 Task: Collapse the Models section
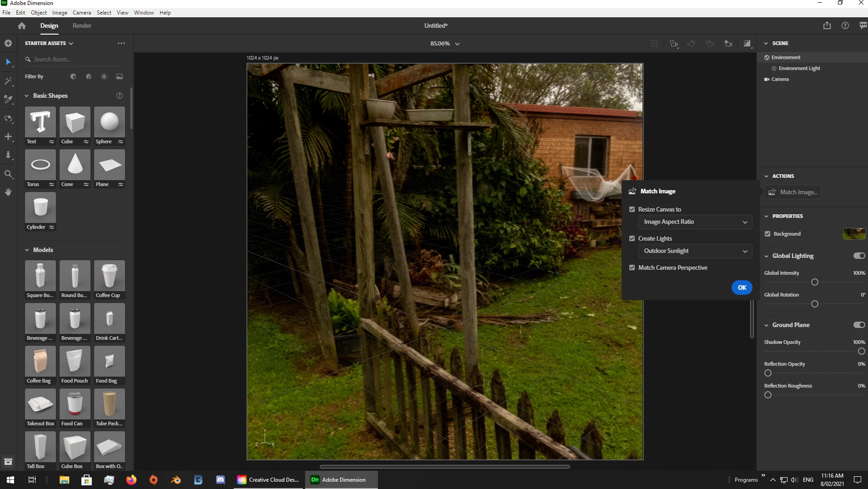[27, 250]
